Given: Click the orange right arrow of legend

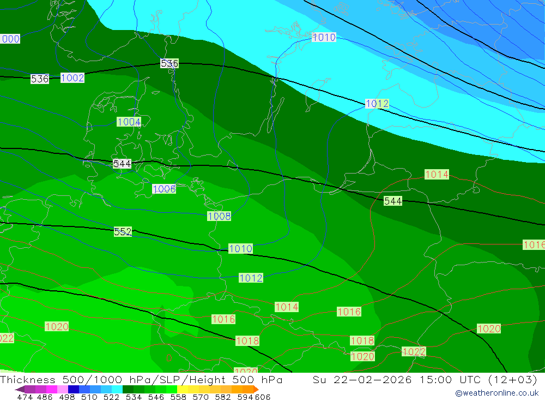Looking at the screenshot, I should pos(256,389).
